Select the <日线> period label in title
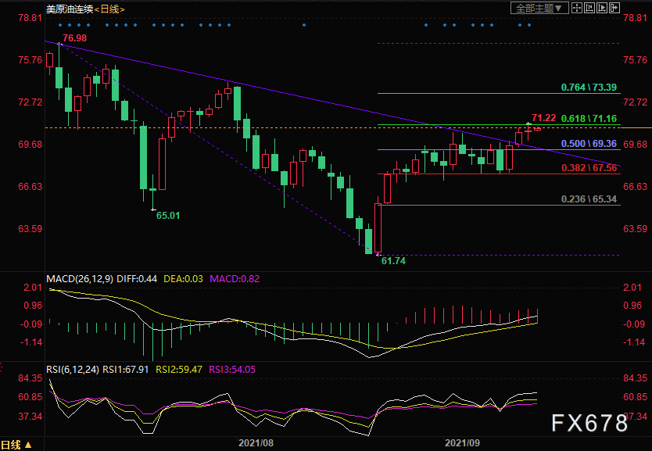 (109, 9)
